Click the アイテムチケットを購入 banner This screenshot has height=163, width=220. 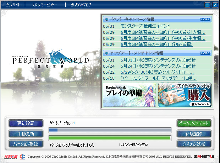[185, 95]
